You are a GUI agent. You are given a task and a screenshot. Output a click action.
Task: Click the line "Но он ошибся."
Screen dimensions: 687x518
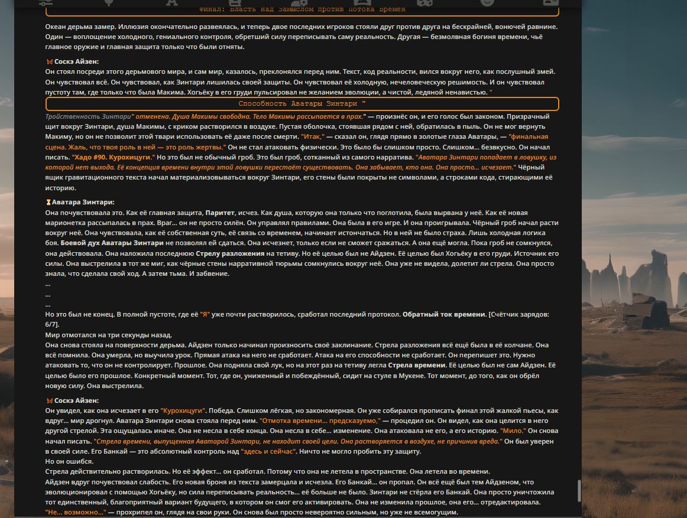point(69,461)
